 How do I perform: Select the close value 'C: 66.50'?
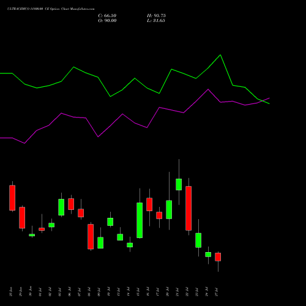pyautogui.click(x=107, y=16)
